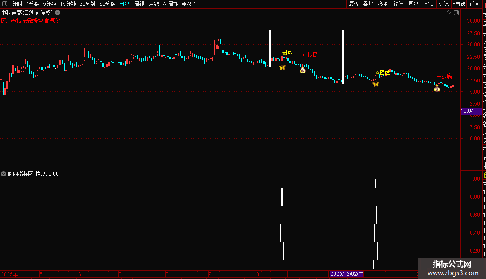This screenshot has height=279, width=486.
Task: Open the 统计 statistics tool
Action: [398, 4]
